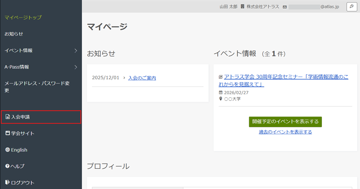Click the external link icon beside the event title

click(x=220, y=77)
